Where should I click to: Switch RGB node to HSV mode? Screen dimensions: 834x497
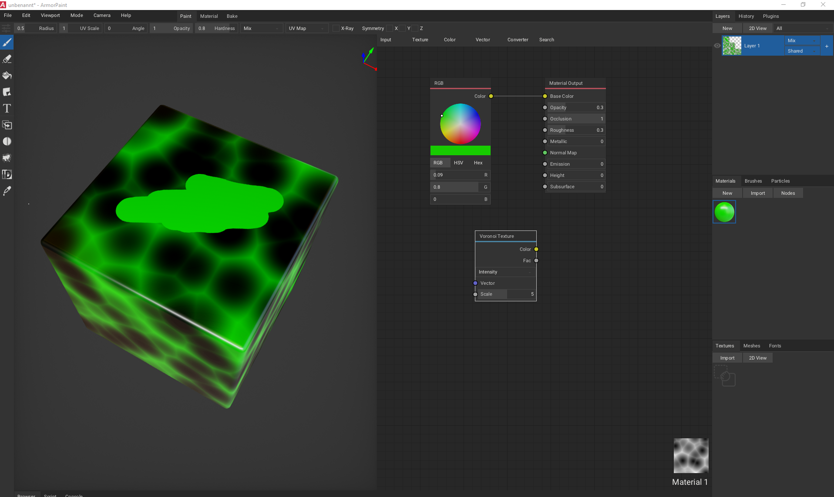(x=458, y=163)
